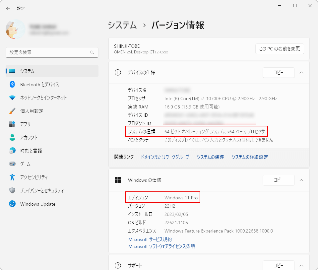
Task: Open Microsoft ソフトウェアライセンス条項 link
Action: point(161,246)
